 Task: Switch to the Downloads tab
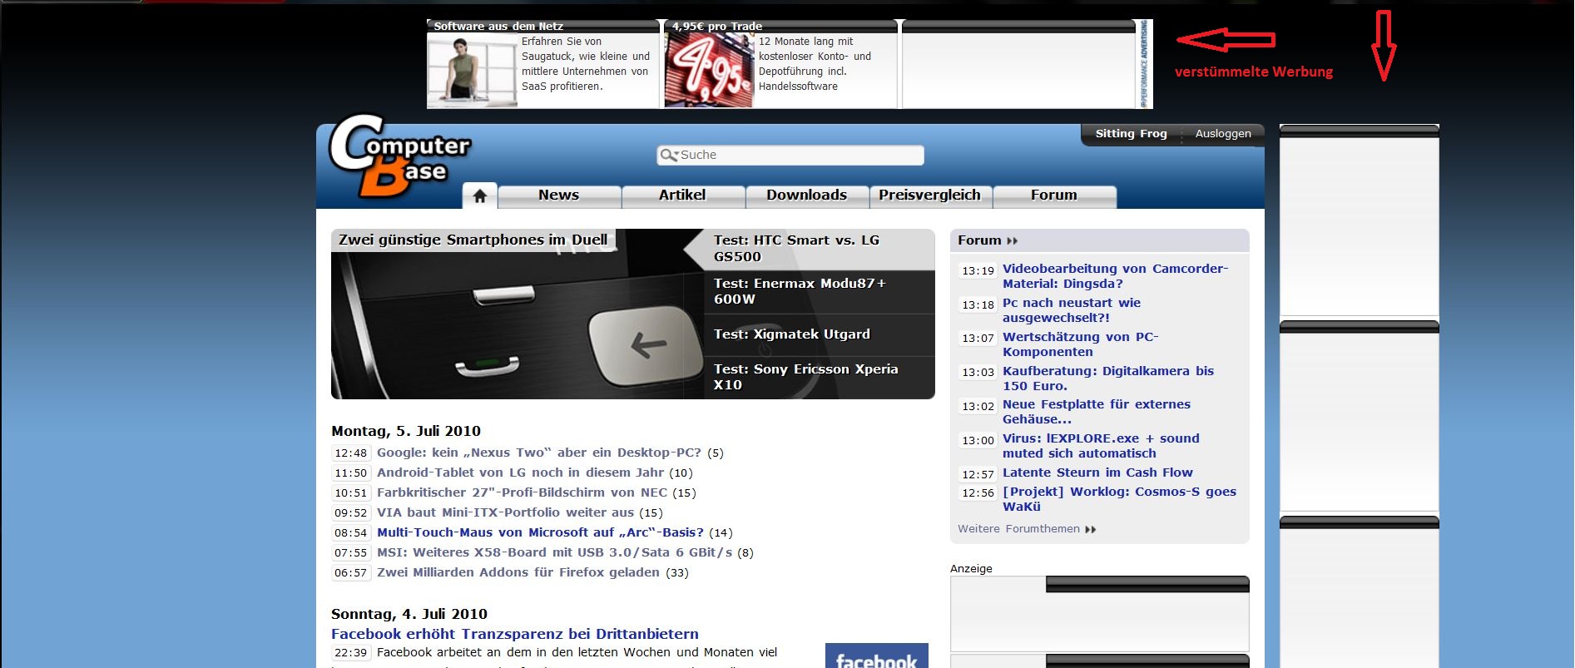tap(807, 195)
